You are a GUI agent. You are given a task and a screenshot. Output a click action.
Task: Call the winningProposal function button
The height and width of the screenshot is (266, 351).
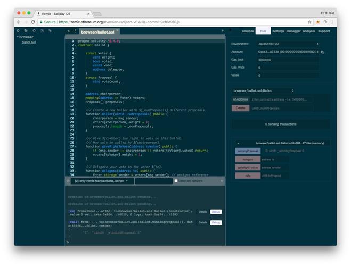248,151
